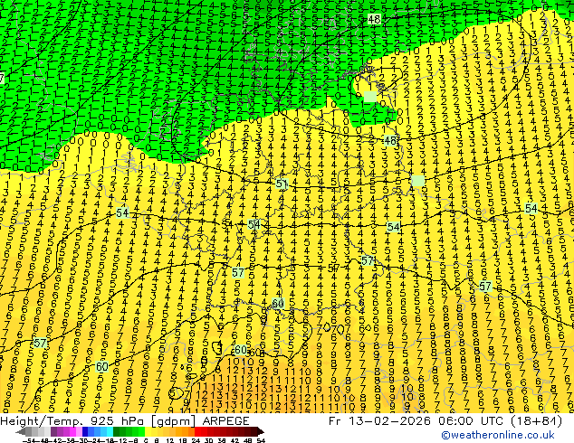The width and height of the screenshot is (574, 443).
Task: Select the dark purple swatch on temperature legend
Action: coord(53,431)
